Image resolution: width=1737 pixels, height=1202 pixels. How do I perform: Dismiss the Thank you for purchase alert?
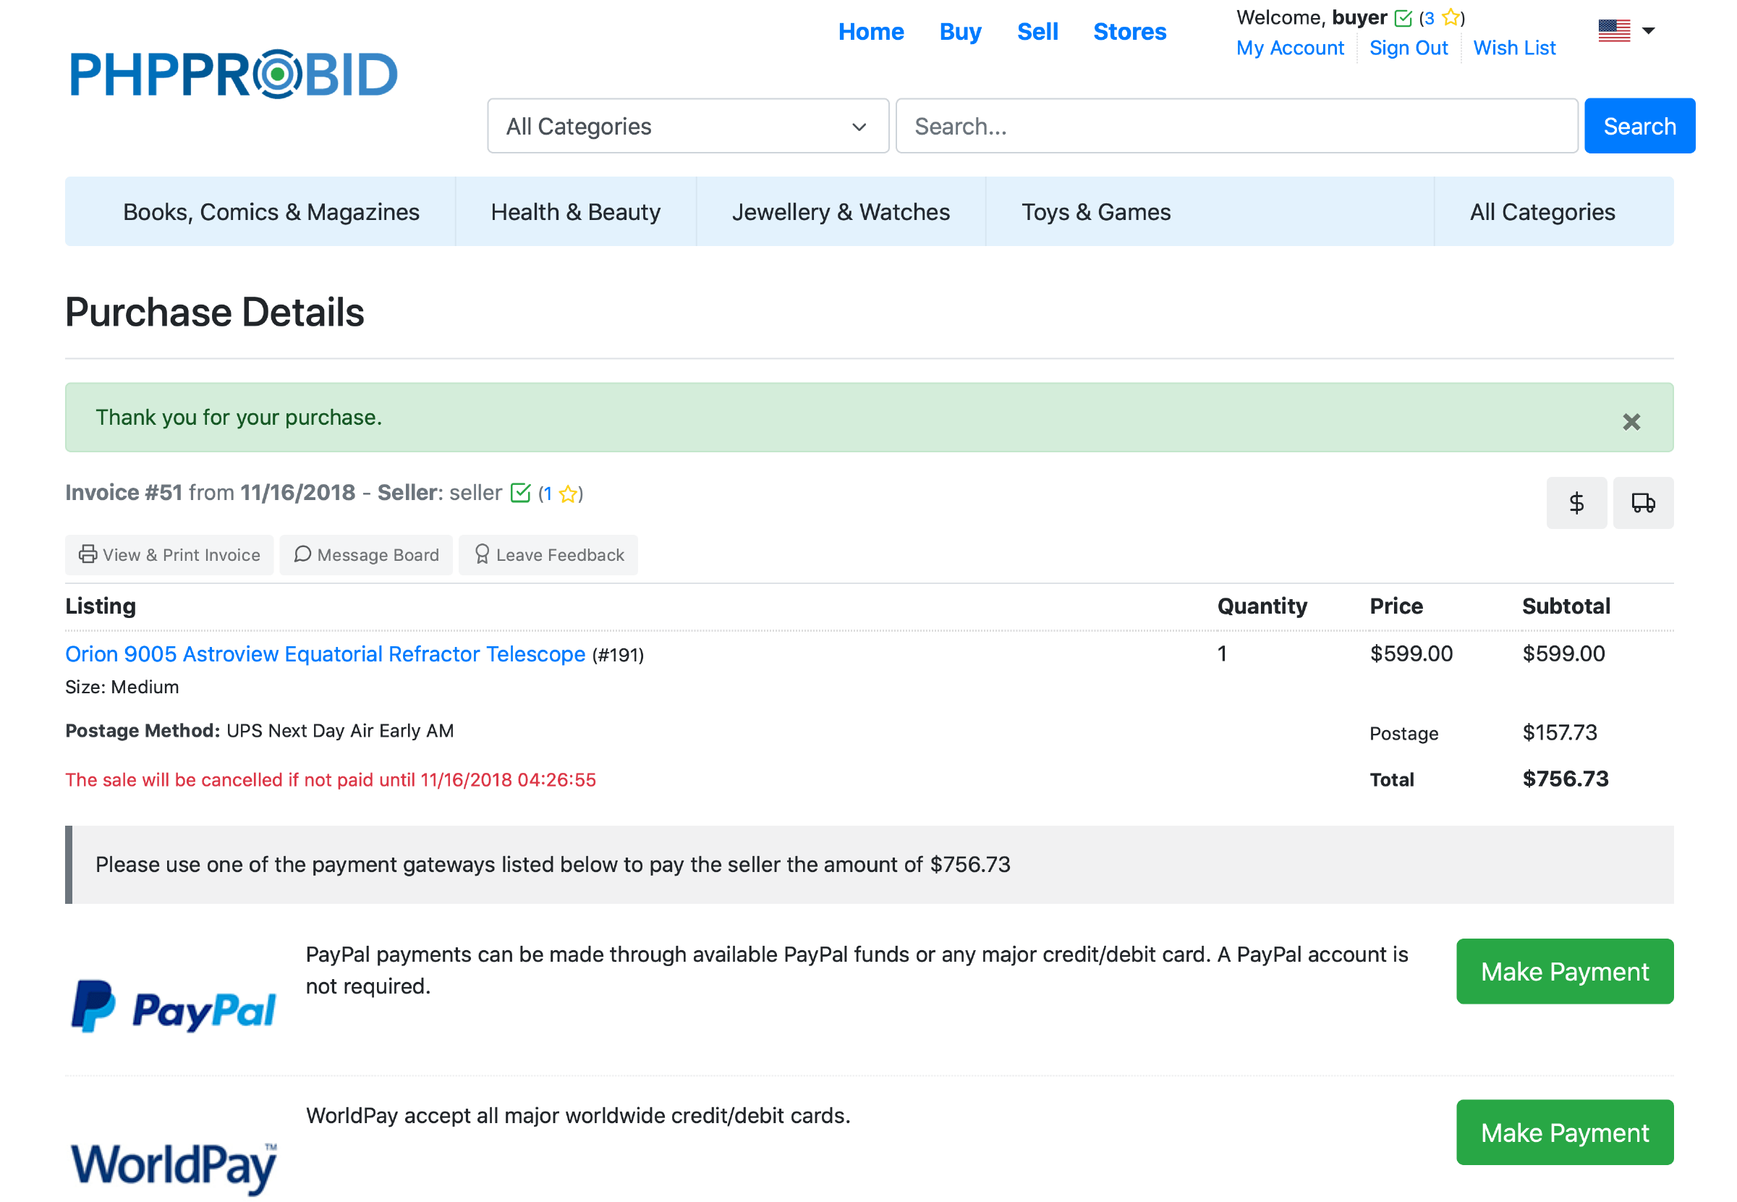tap(1631, 422)
